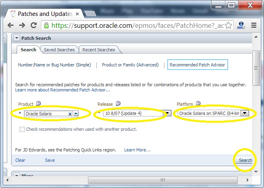Bookmark this page with the star icon
The image size is (264, 188).
(228, 25)
